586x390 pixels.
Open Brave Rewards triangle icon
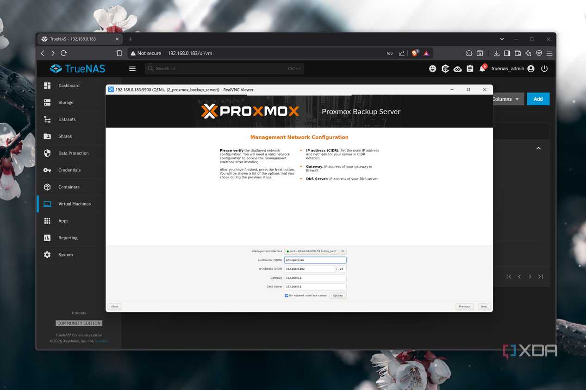426,53
